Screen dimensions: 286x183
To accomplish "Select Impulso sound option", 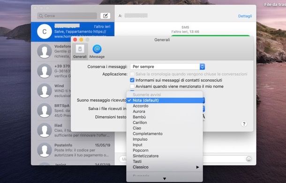I will tap(165, 139).
